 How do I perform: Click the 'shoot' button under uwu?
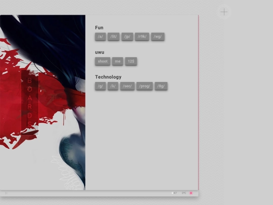103,61
